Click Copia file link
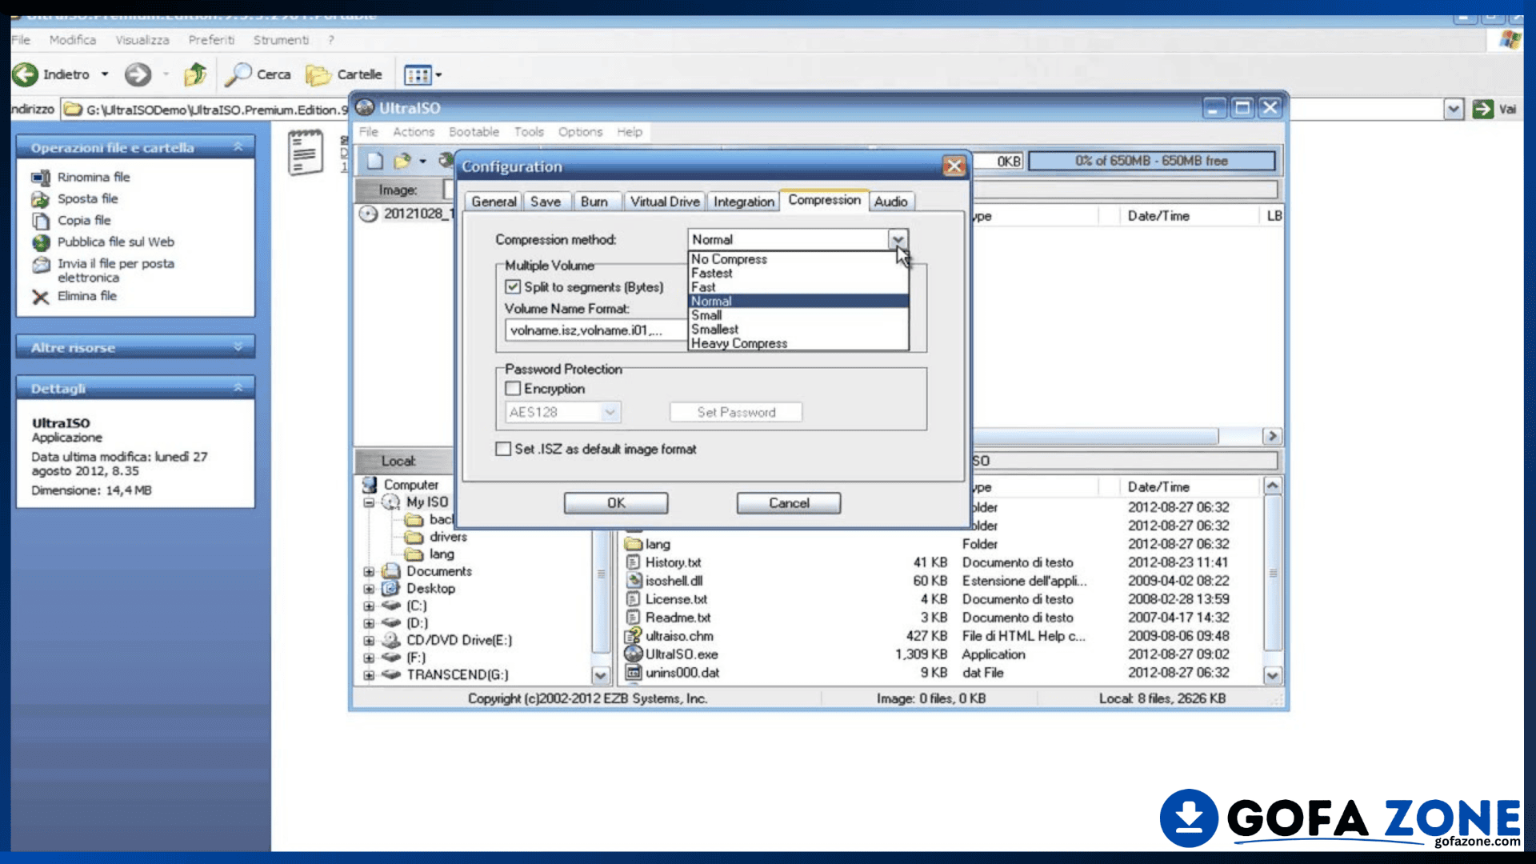This screenshot has width=1536, height=864. click(x=84, y=220)
